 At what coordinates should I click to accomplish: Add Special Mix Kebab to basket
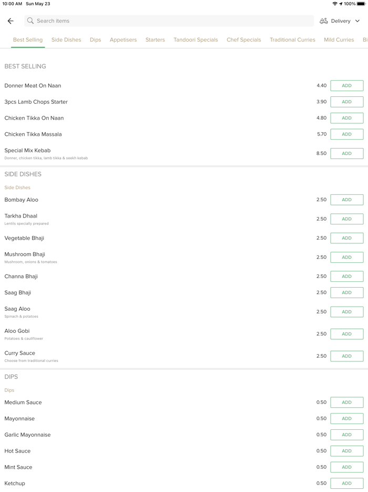pos(346,154)
